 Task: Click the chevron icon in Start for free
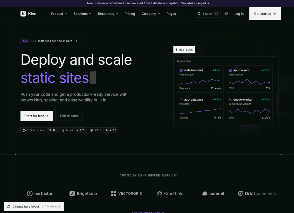47,116
